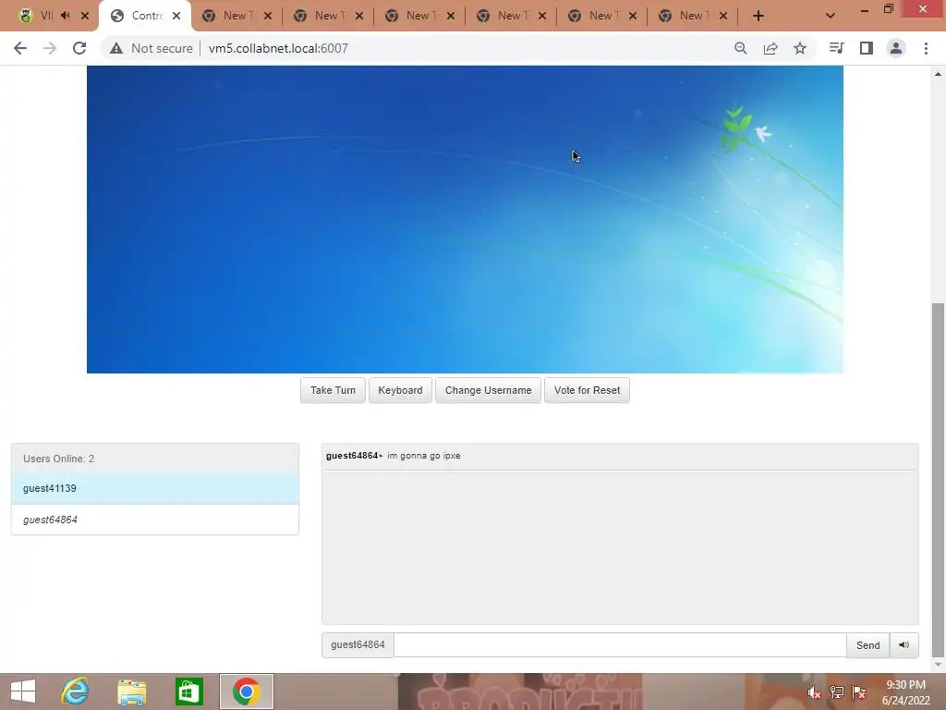Screen dimensions: 946x710
Task: Click Change Username button
Action: tap(488, 390)
